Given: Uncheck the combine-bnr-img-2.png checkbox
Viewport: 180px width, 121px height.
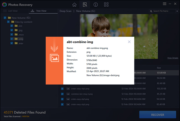Looking at the screenshot, I should pos(62,94).
